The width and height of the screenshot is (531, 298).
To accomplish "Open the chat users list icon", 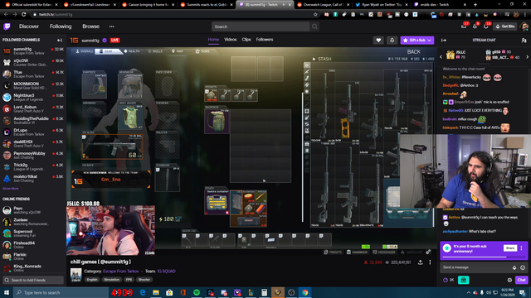I will coord(524,41).
